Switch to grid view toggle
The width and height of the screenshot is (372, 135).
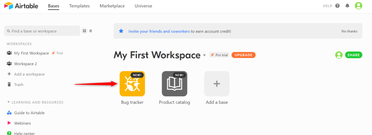tap(84, 31)
